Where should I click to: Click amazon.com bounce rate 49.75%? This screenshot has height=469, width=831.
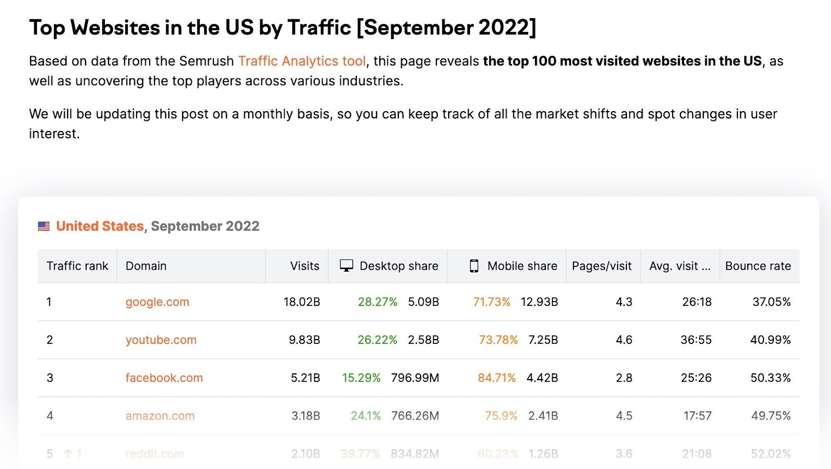pos(771,416)
